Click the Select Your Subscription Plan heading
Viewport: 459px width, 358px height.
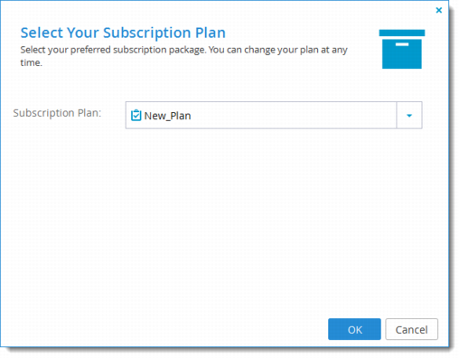(x=123, y=33)
